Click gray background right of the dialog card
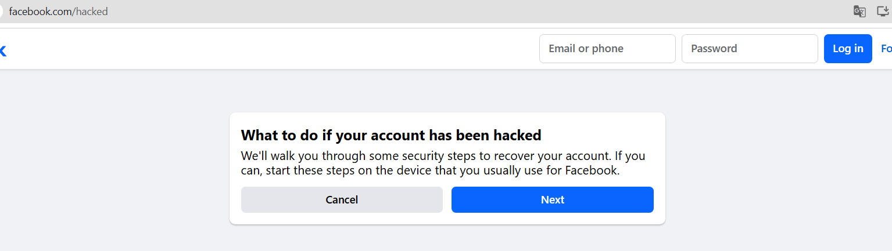892x251 pixels. (779, 168)
